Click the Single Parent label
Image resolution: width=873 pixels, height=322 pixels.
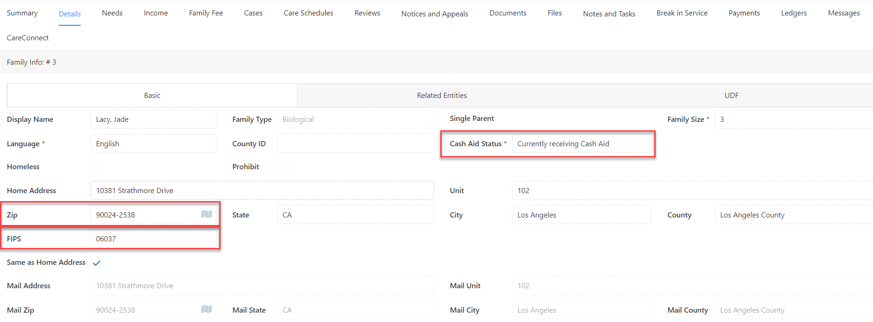tap(472, 118)
